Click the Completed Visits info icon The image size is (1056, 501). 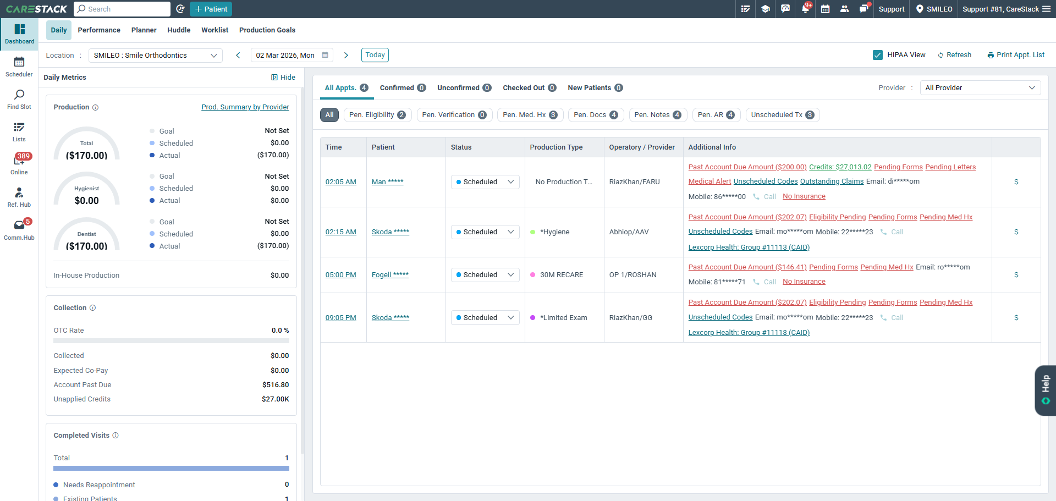tap(116, 436)
